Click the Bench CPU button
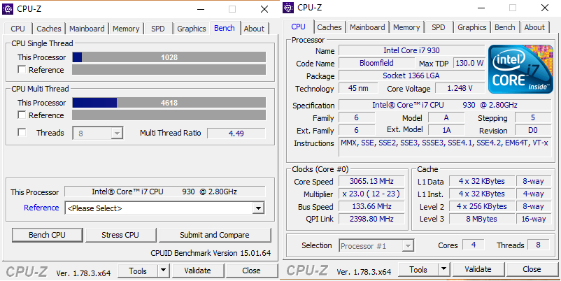The width and height of the screenshot is (561, 281). 48,235
